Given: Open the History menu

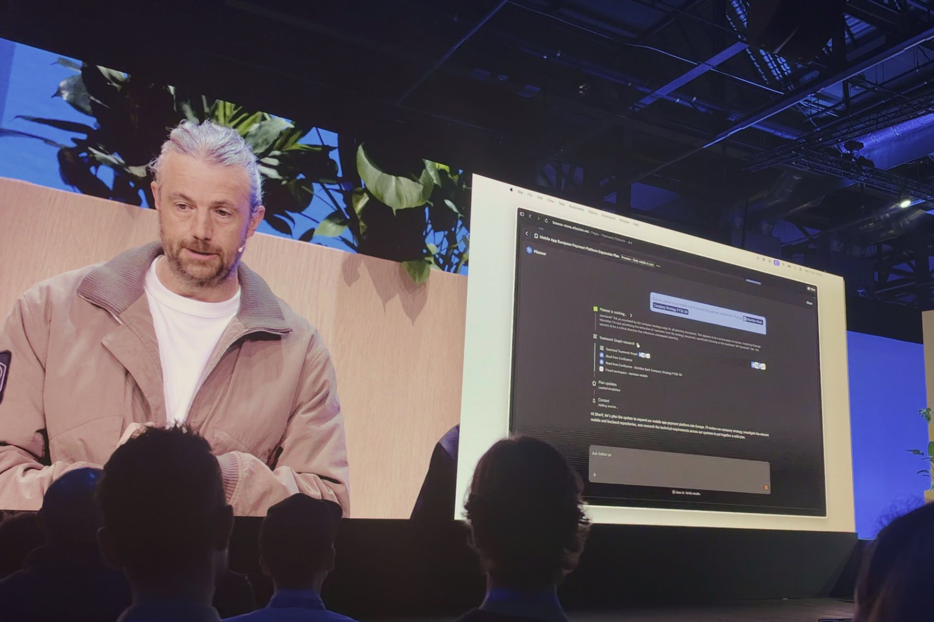Looking at the screenshot, I should [x=593, y=212].
